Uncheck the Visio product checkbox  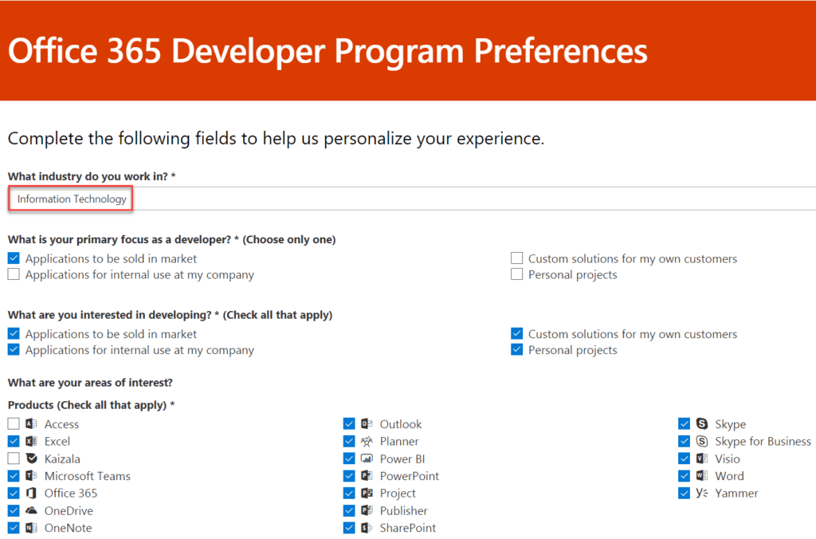tap(685, 458)
